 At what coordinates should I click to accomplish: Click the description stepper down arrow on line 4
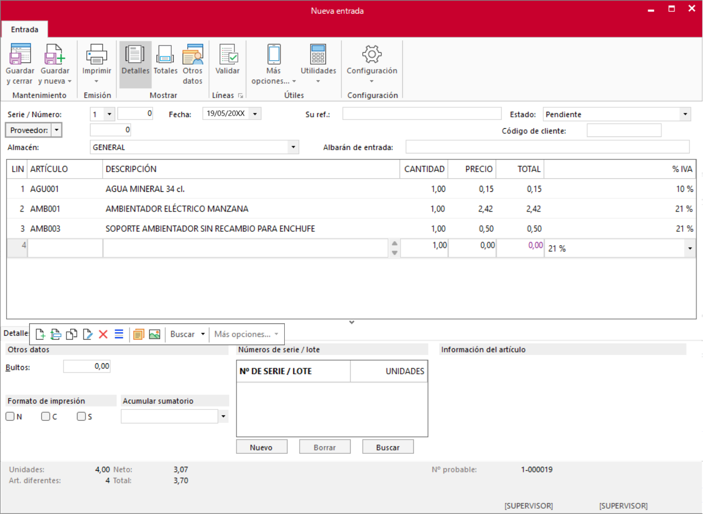click(x=394, y=253)
